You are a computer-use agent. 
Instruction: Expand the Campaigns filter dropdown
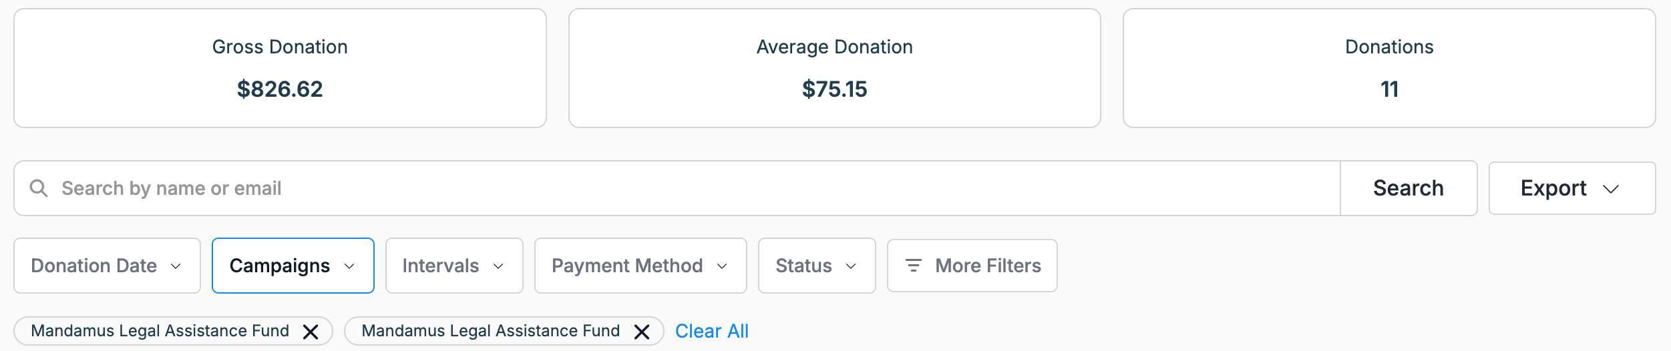click(x=293, y=266)
